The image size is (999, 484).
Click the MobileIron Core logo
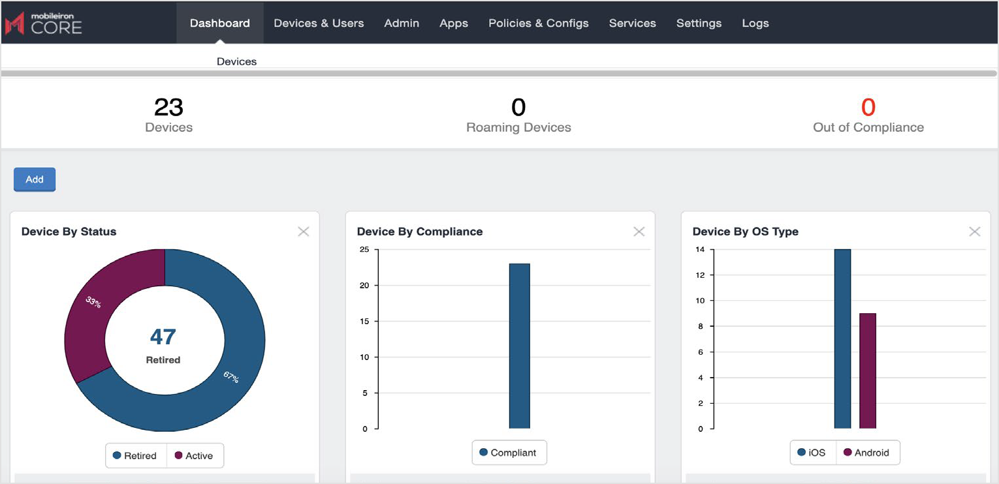pos(44,23)
